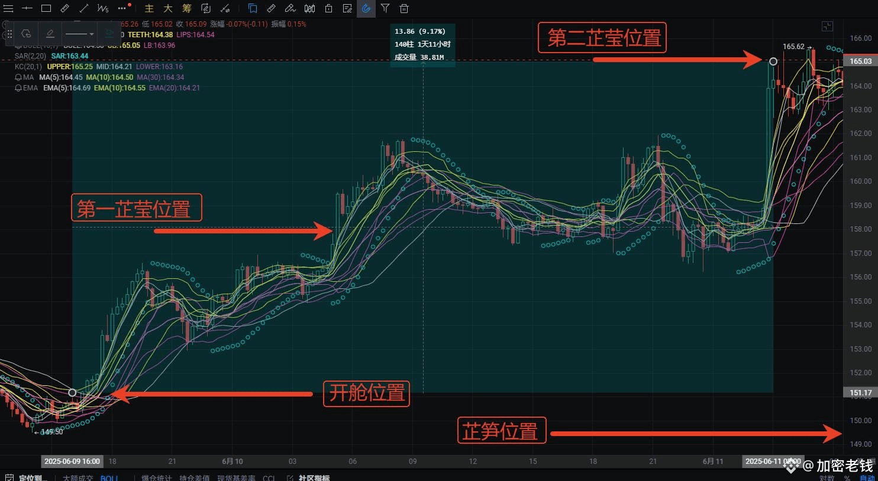Click the measurement start handle near 151.17
Image resolution: width=878 pixels, height=481 pixels.
pyautogui.click(x=72, y=392)
